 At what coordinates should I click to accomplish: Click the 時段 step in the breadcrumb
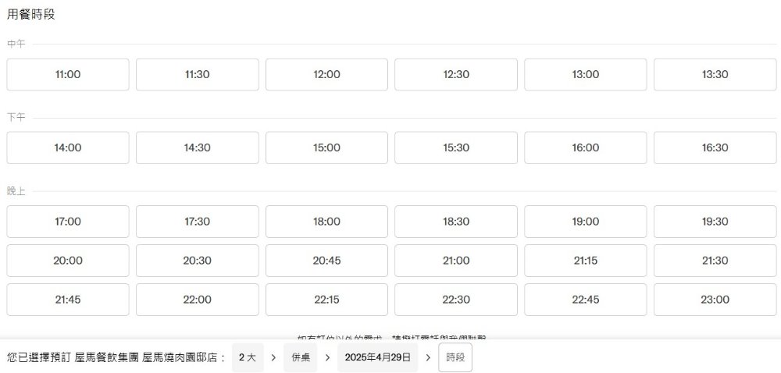click(x=455, y=357)
